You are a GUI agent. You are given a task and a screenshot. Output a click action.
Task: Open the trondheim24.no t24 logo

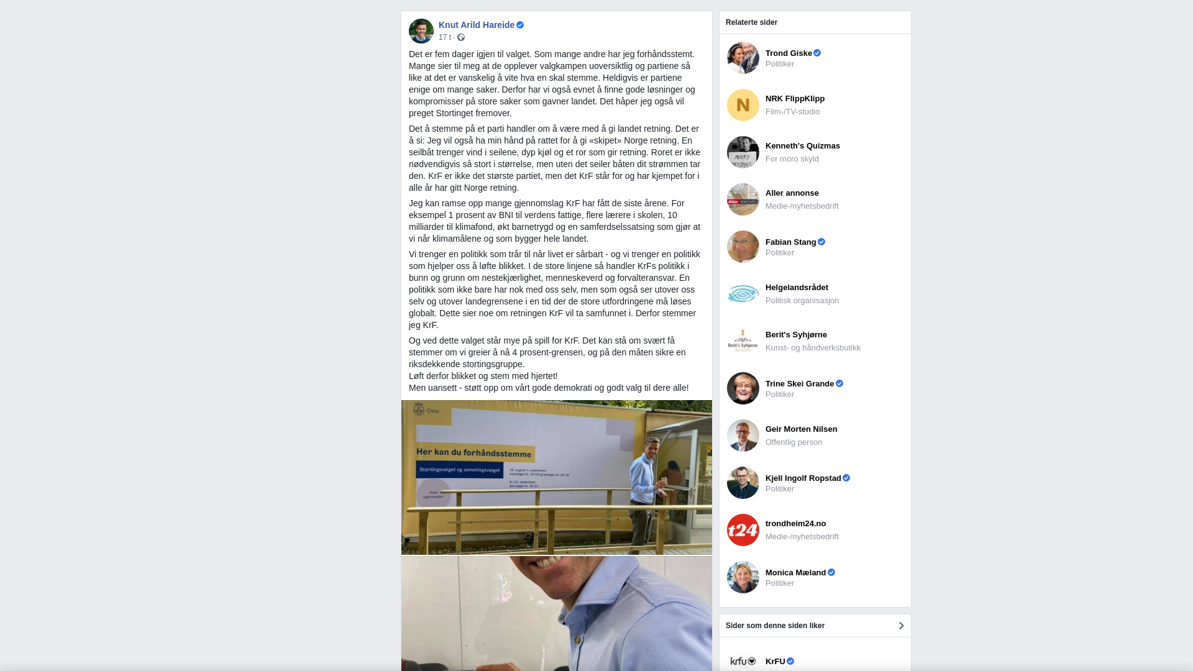tap(743, 530)
